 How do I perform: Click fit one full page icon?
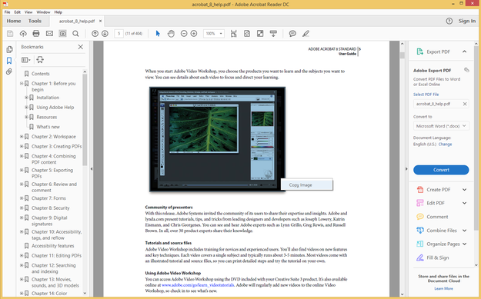pyautogui.click(x=247, y=34)
